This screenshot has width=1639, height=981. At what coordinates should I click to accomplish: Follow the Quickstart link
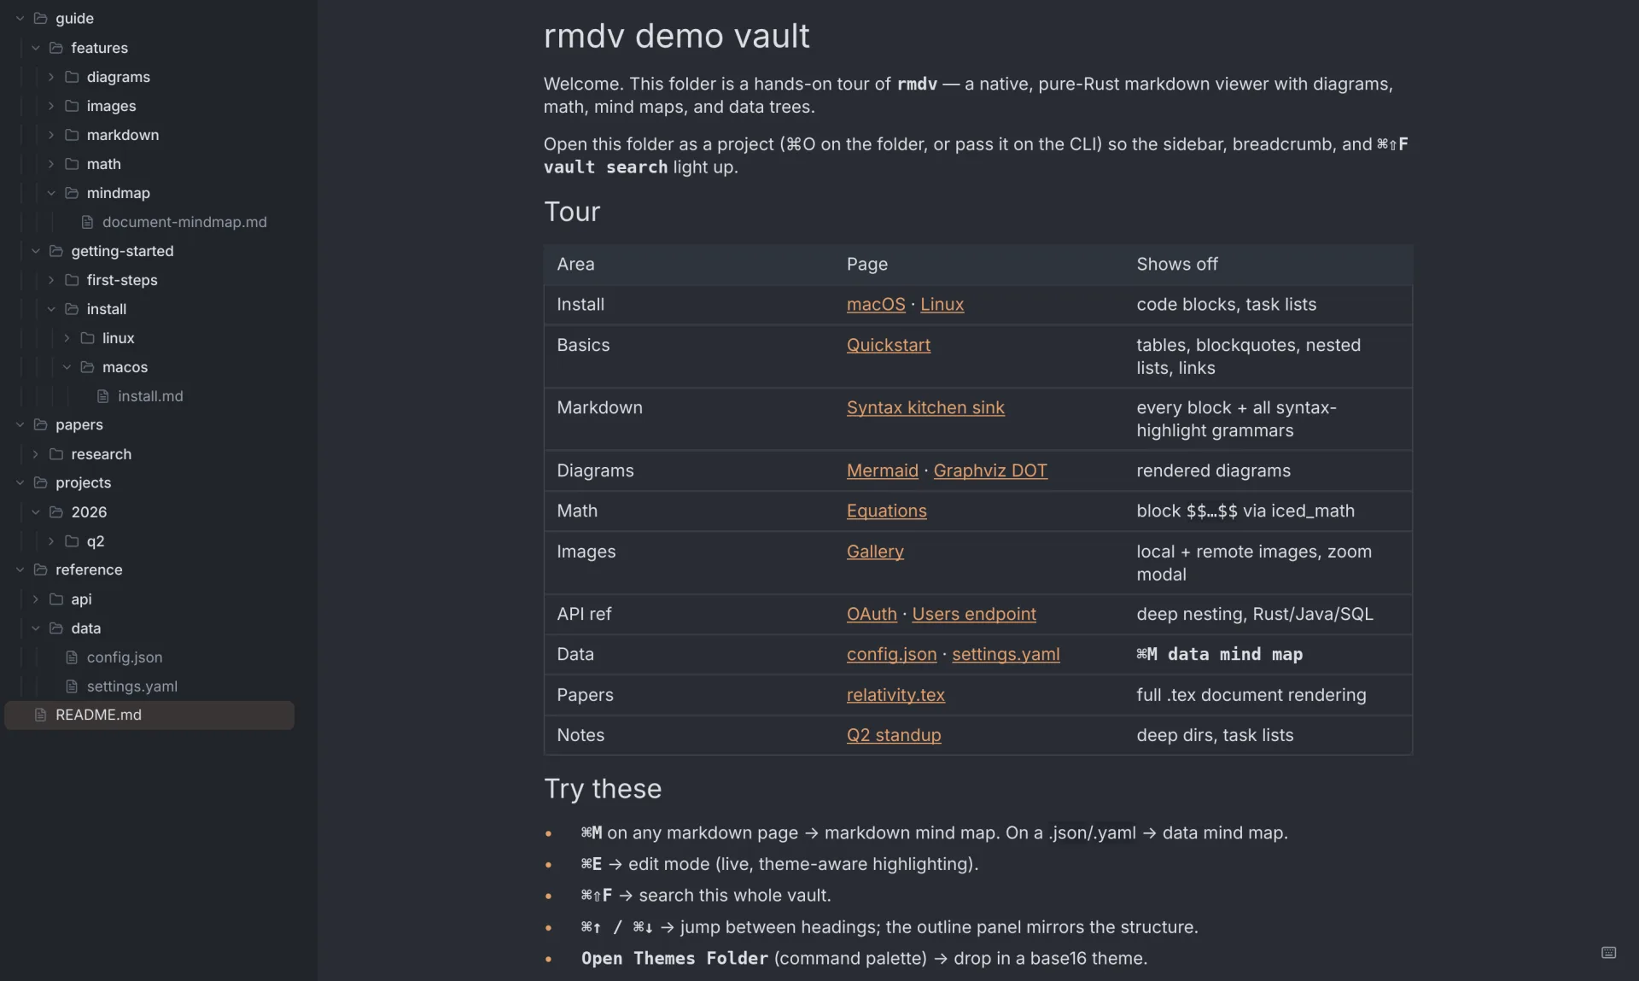coord(888,346)
